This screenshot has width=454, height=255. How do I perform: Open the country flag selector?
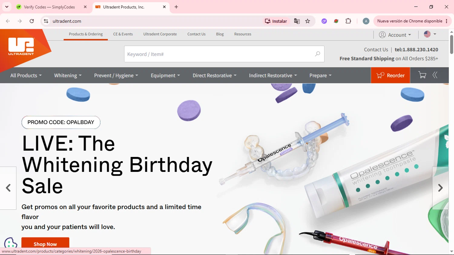point(430,34)
